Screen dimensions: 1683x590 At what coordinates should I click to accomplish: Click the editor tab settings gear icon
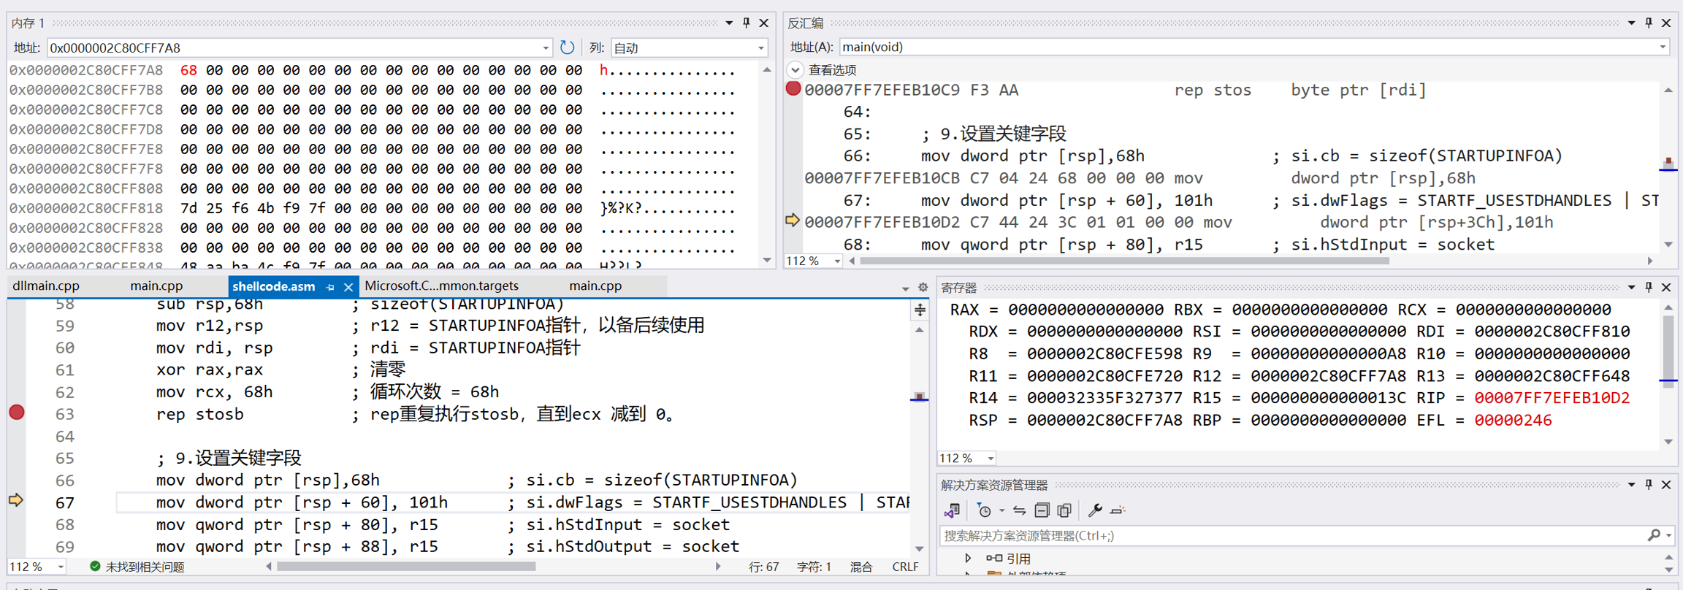923,287
